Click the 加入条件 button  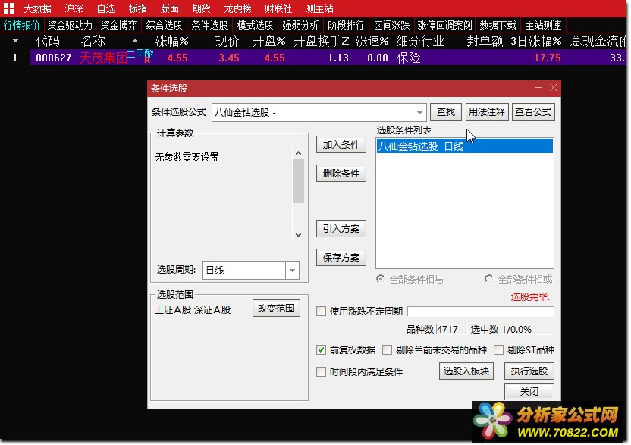pos(341,145)
